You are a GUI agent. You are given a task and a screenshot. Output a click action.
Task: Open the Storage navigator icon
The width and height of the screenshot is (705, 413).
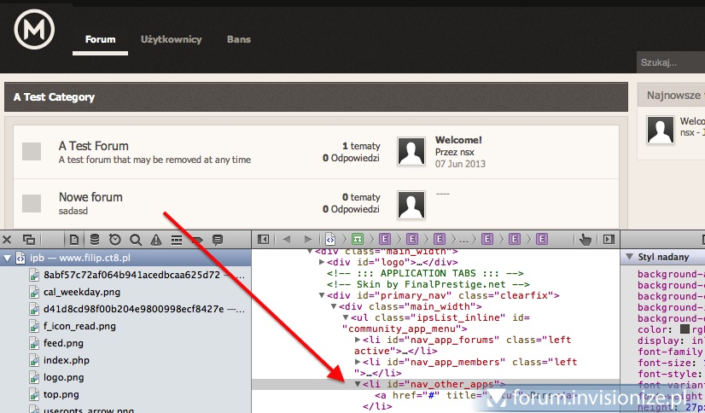[x=95, y=240]
